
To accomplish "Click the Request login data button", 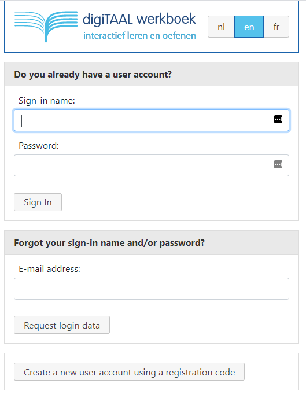I will tap(62, 325).
